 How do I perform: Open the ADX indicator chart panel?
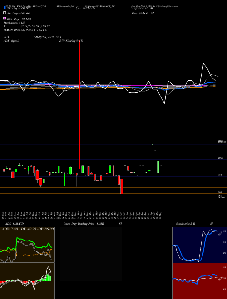click(27, 245)
